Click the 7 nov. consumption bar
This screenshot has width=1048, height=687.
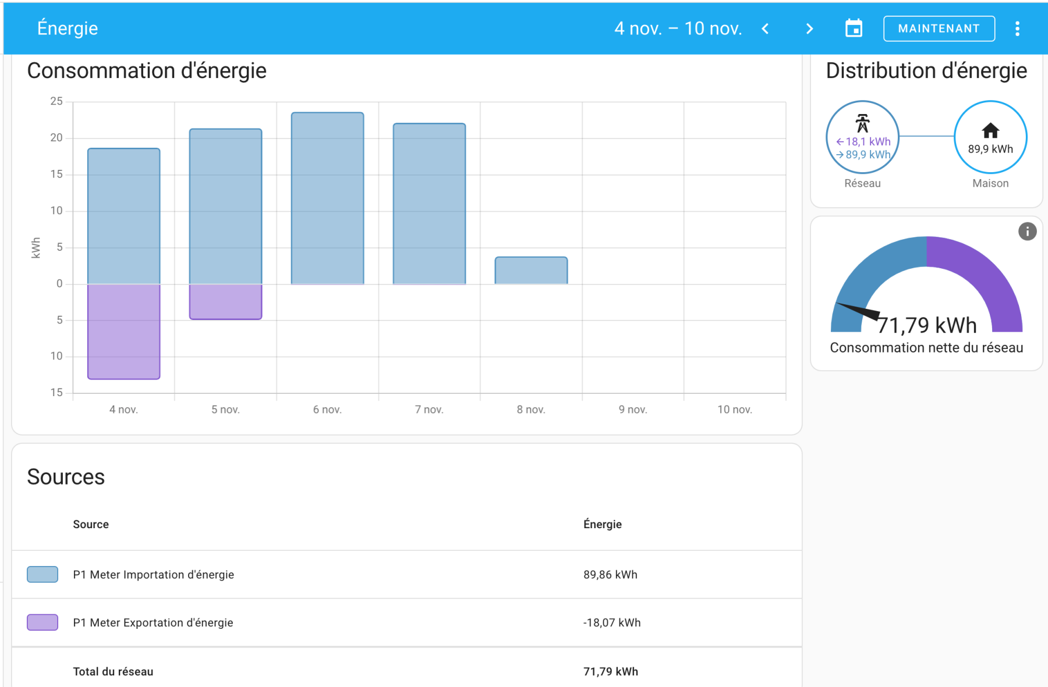430,204
